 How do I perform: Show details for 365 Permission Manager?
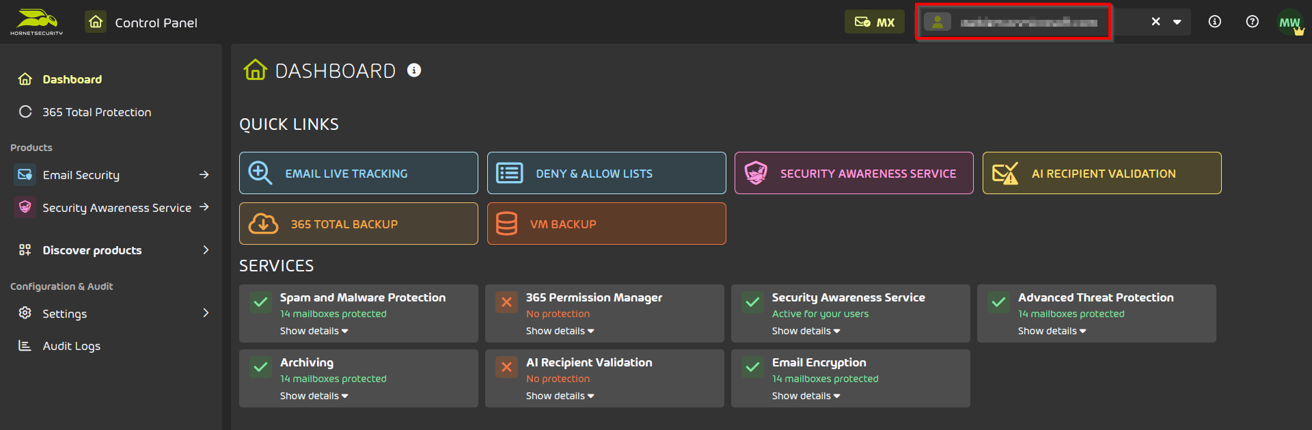tap(560, 331)
